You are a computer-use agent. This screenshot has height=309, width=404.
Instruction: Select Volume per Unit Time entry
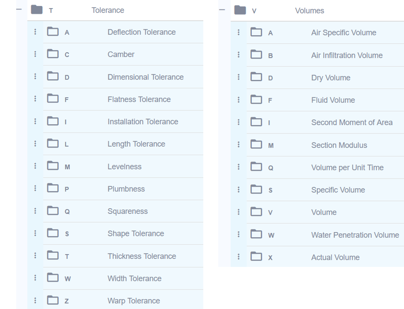pyautogui.click(x=347, y=168)
